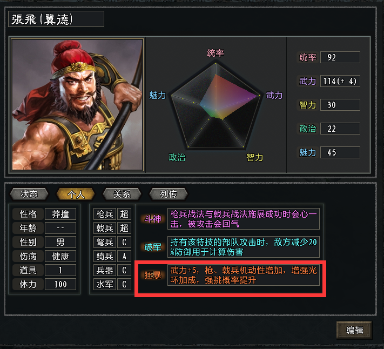Click the 体力 value 100
The width and height of the screenshot is (384, 349).
[x=60, y=284]
